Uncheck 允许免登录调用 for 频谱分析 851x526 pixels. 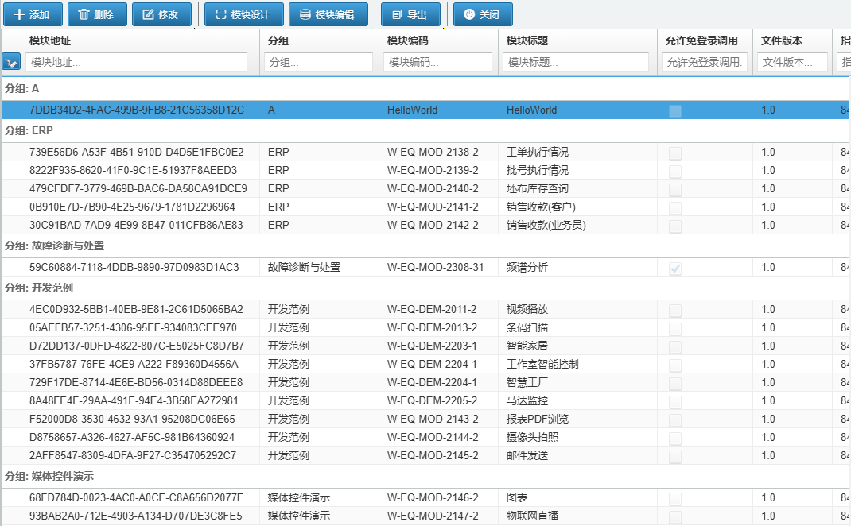675,268
